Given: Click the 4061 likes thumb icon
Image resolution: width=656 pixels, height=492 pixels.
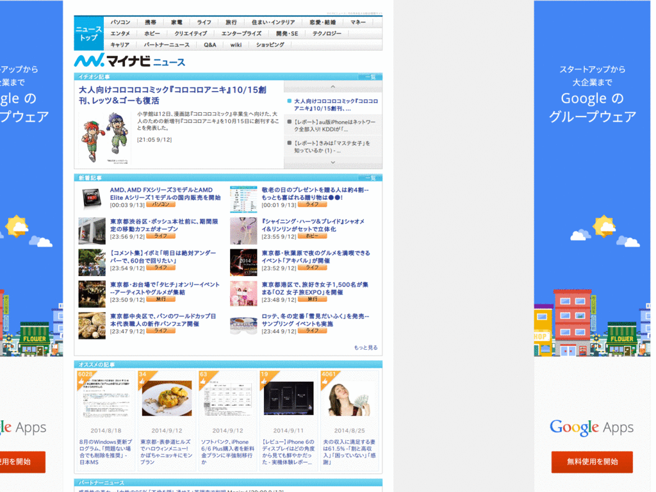Looking at the screenshot, I should point(325,382).
